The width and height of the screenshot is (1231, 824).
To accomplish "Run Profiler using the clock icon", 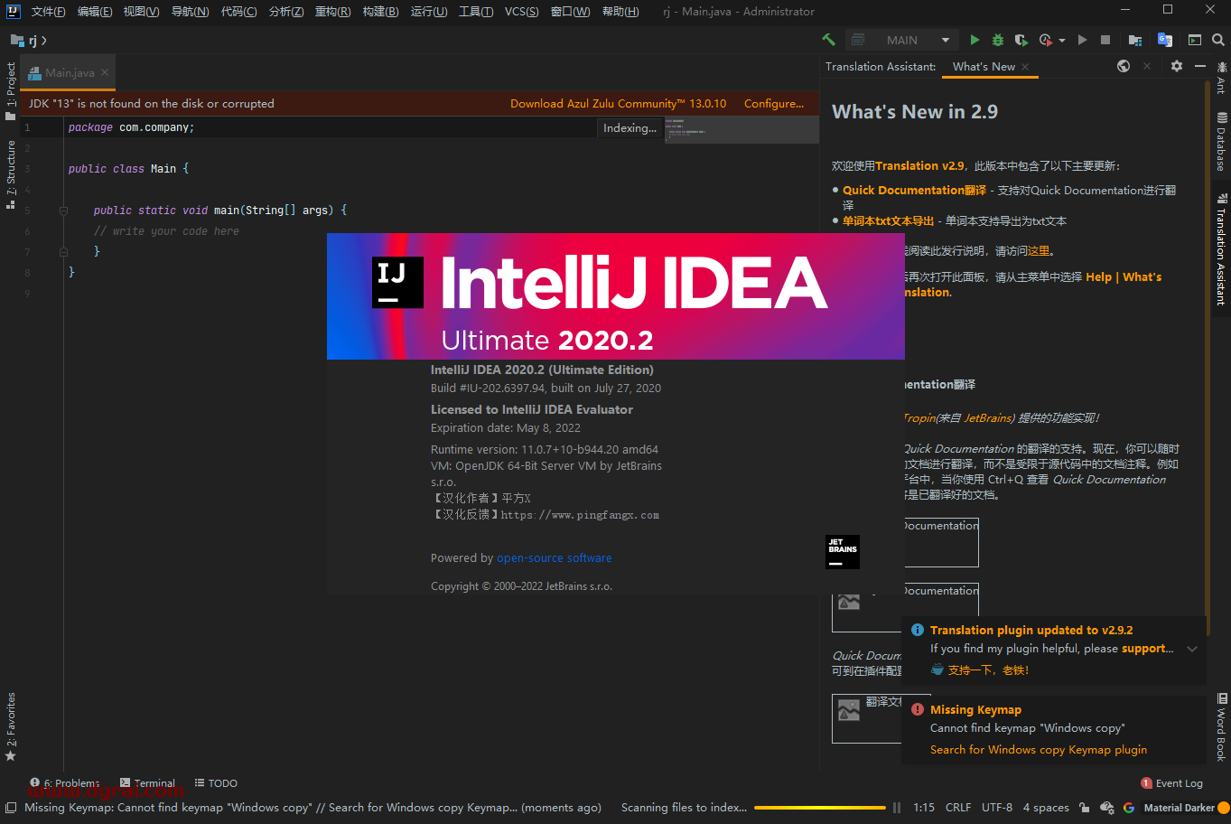I will (1044, 41).
